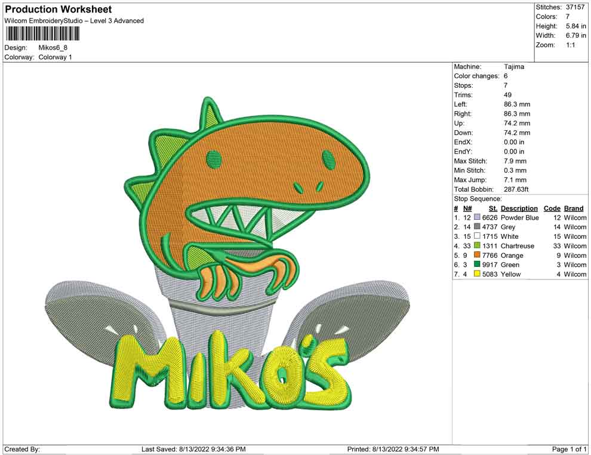Click the Production Worksheet title
591x455 pixels.
(x=59, y=10)
